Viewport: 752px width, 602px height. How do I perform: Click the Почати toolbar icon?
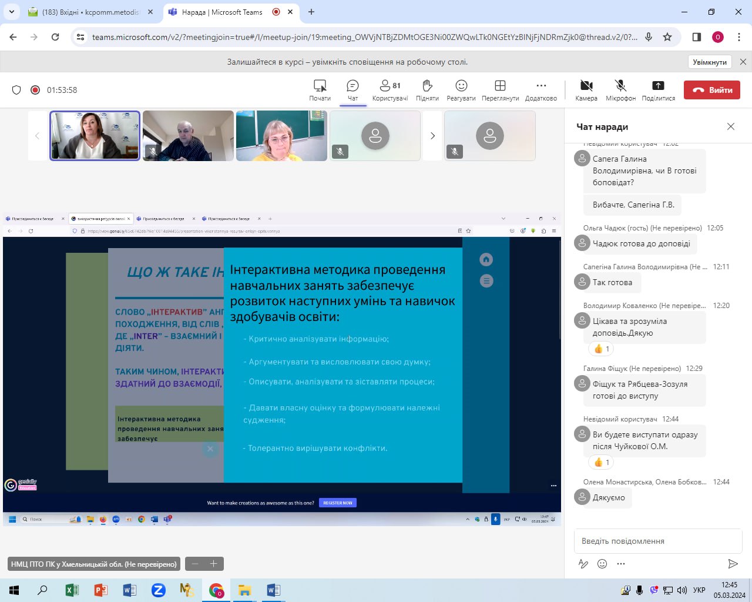(320, 86)
